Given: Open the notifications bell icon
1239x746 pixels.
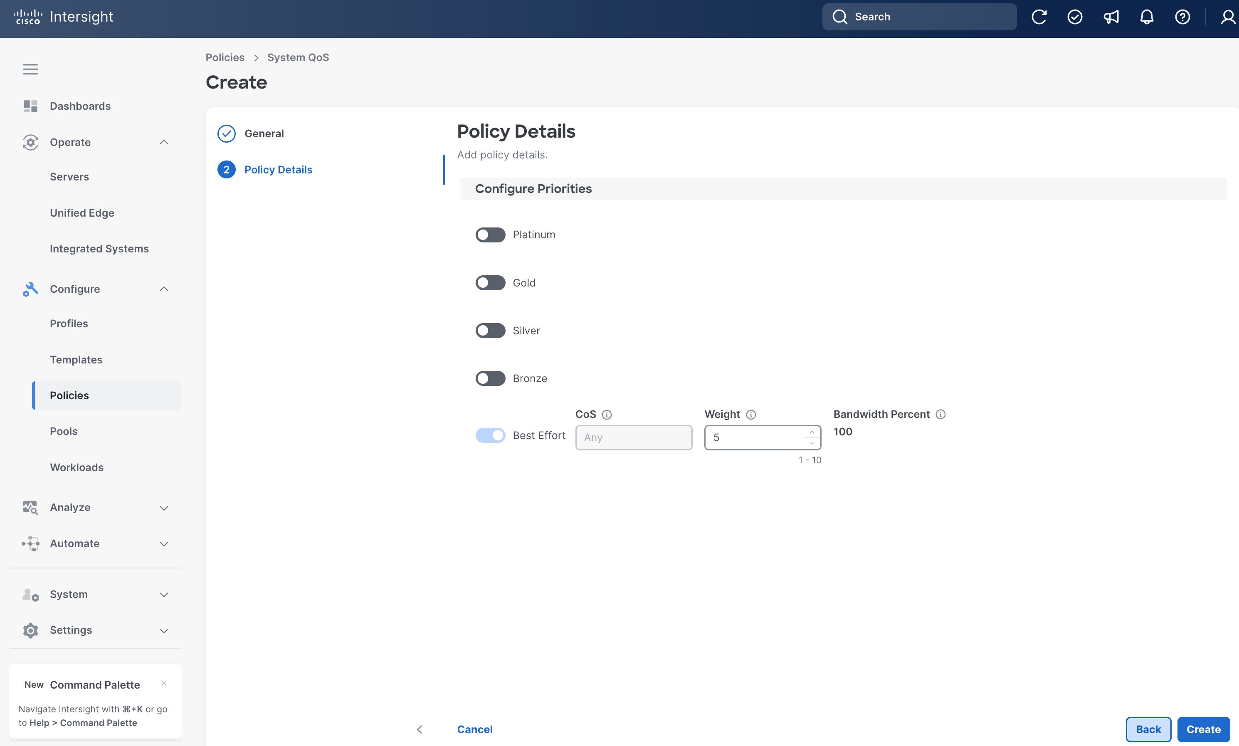Looking at the screenshot, I should tap(1147, 17).
